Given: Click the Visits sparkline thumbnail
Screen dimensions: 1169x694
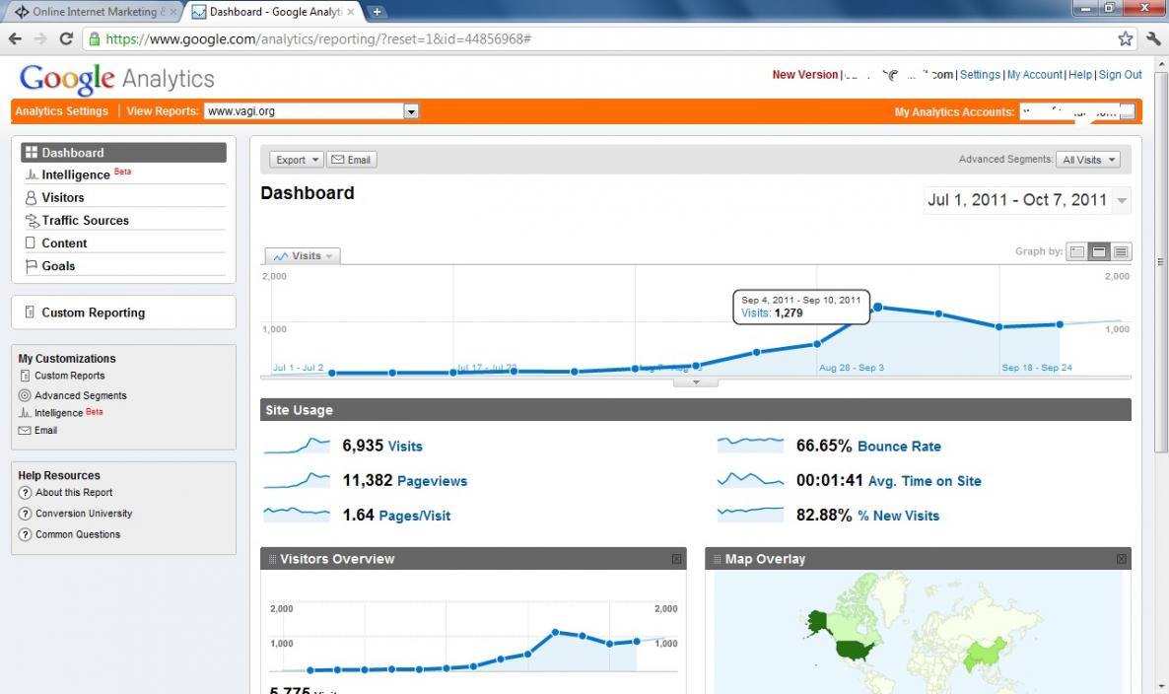Looking at the screenshot, I should point(297,446).
